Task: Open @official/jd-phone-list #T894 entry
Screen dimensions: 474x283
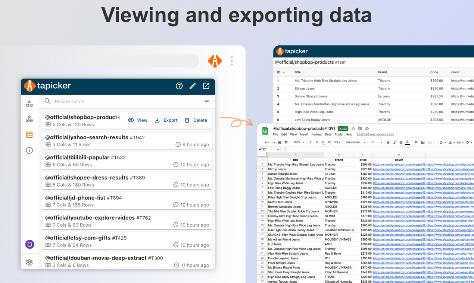Action: 127,201
